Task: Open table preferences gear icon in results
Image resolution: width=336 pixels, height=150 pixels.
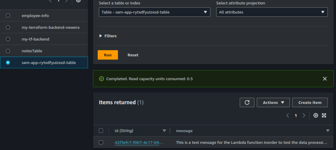Action: click(x=316, y=116)
